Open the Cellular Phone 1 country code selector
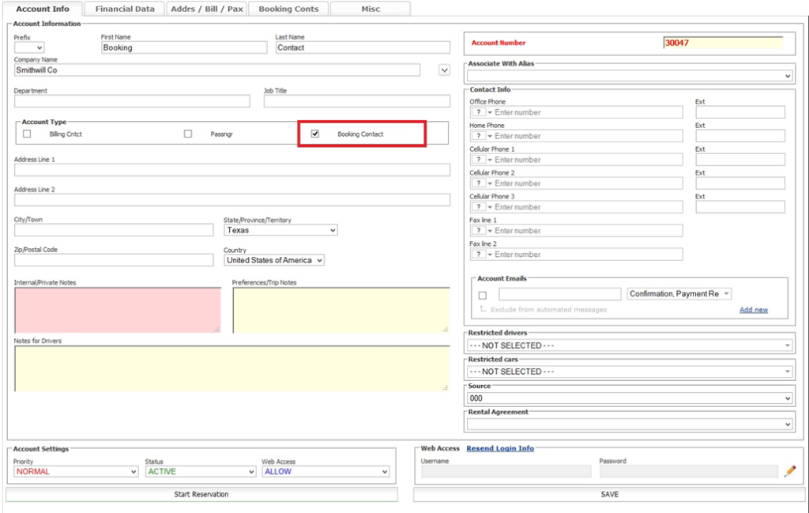 click(482, 160)
